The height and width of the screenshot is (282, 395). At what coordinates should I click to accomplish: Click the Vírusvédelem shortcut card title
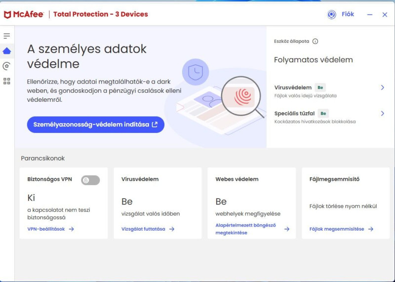140,179
